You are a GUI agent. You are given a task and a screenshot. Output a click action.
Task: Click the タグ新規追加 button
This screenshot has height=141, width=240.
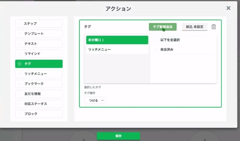[163, 27]
